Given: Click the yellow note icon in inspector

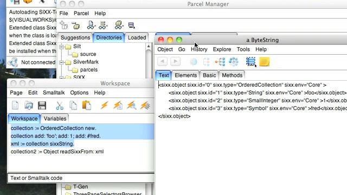Looking at the screenshot, I should coord(265,62).
